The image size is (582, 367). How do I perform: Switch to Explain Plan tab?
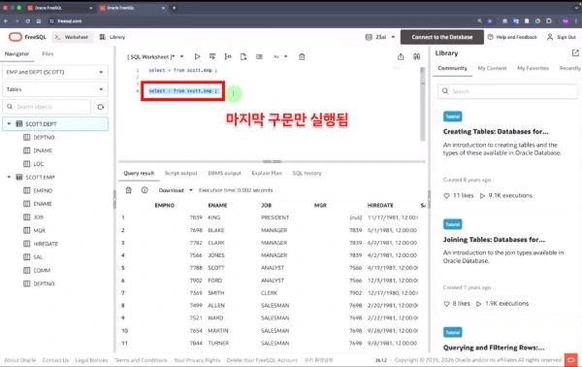[x=267, y=173]
